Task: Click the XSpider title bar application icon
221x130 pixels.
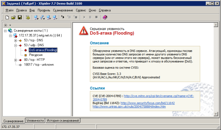Action: pos(4,3)
